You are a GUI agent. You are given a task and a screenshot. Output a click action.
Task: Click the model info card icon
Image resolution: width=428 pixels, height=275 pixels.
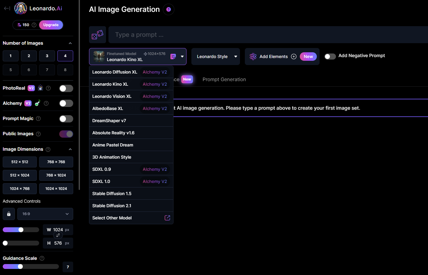(173, 57)
